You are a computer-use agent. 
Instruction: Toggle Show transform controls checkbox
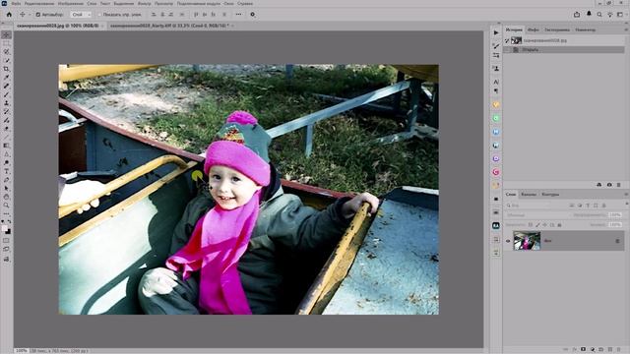tap(99, 15)
